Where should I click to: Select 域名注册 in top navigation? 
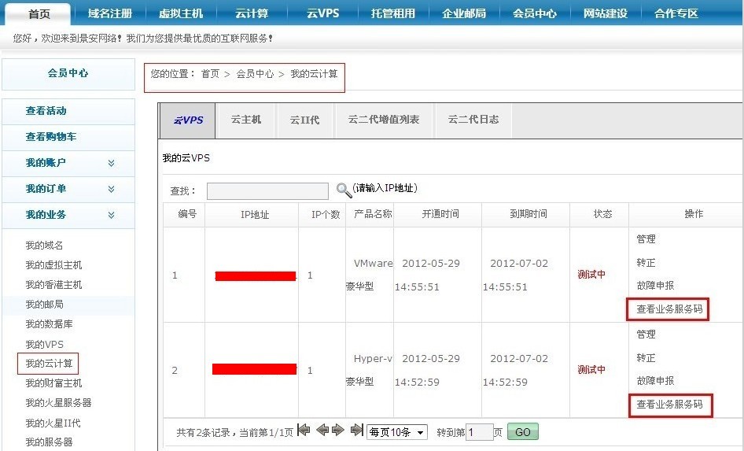point(110,13)
